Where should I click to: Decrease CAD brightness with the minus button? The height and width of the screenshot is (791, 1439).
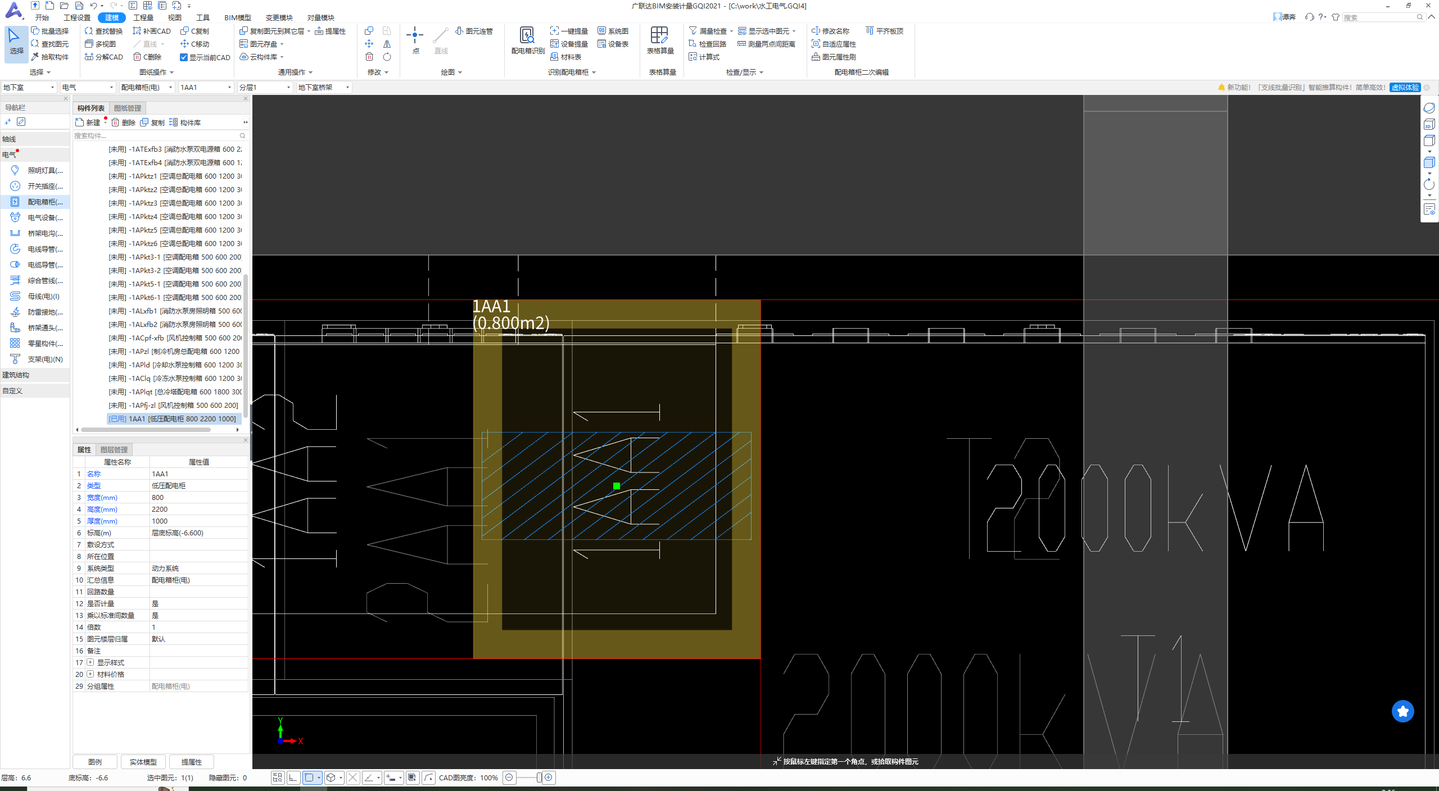(x=509, y=778)
